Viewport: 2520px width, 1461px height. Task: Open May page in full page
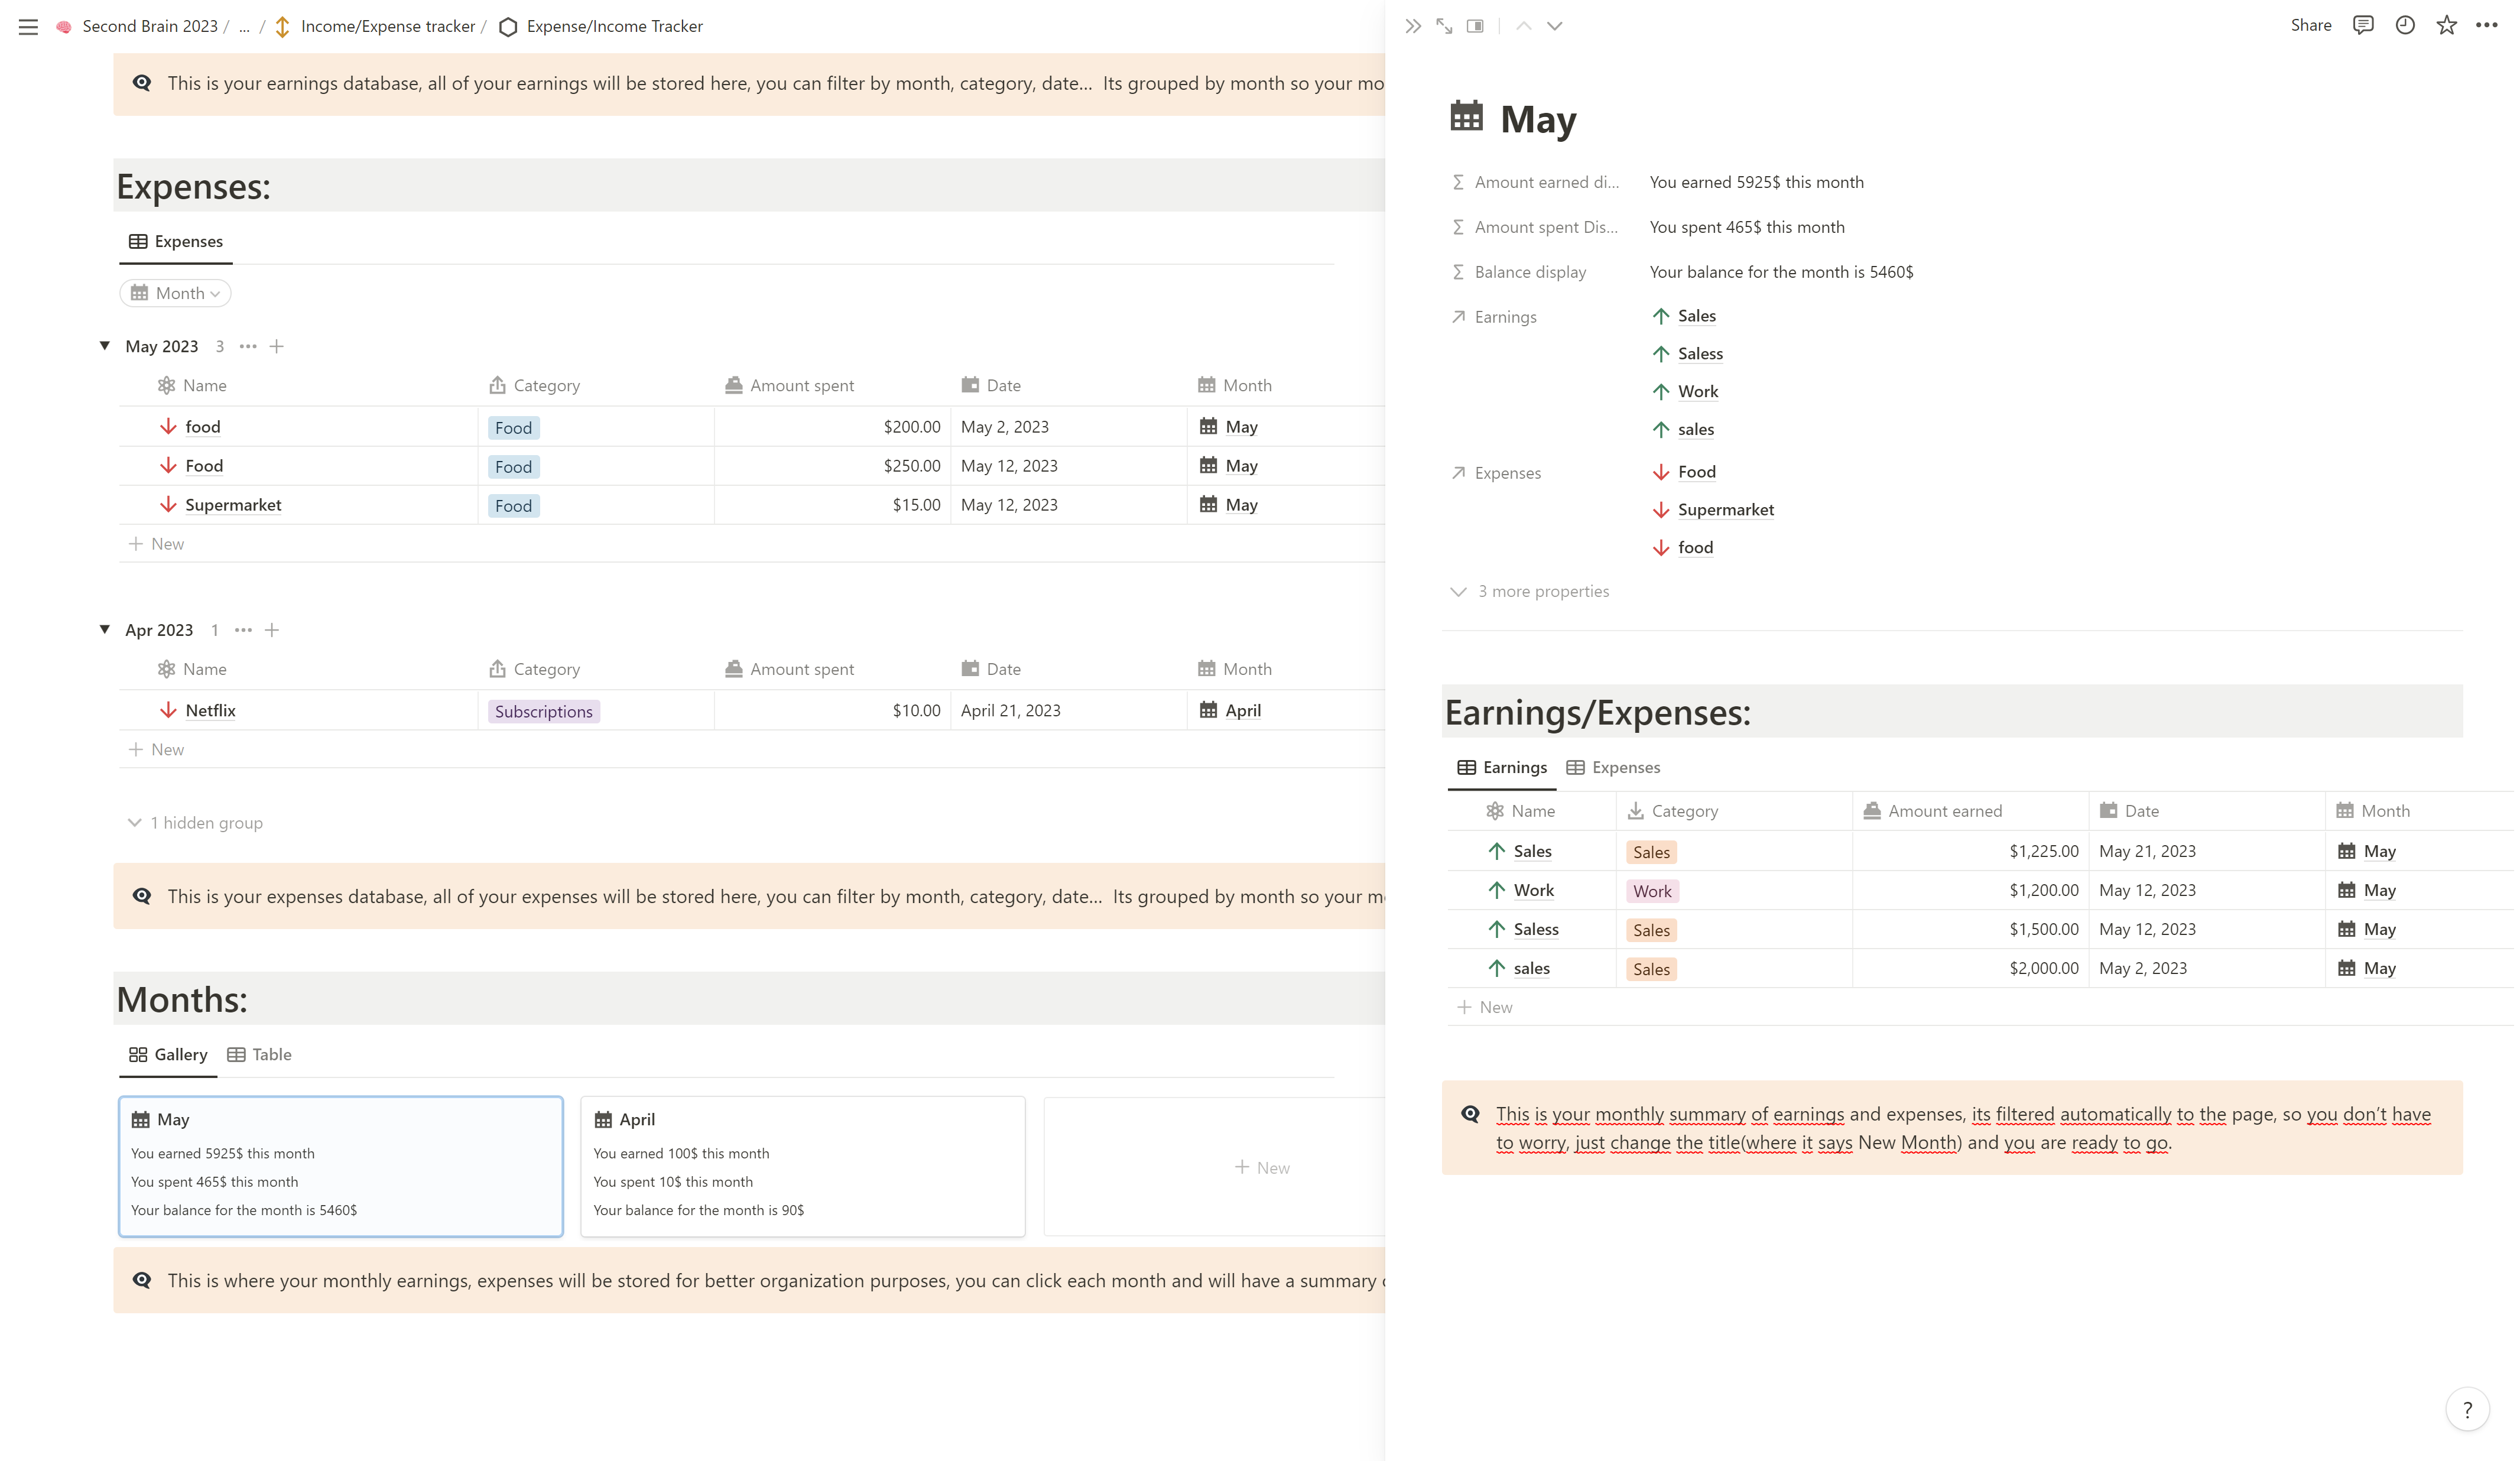(x=1444, y=26)
